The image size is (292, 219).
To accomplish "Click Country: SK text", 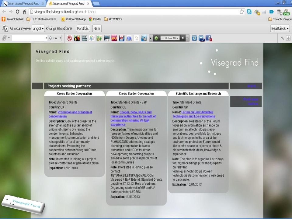I will 180,107.
